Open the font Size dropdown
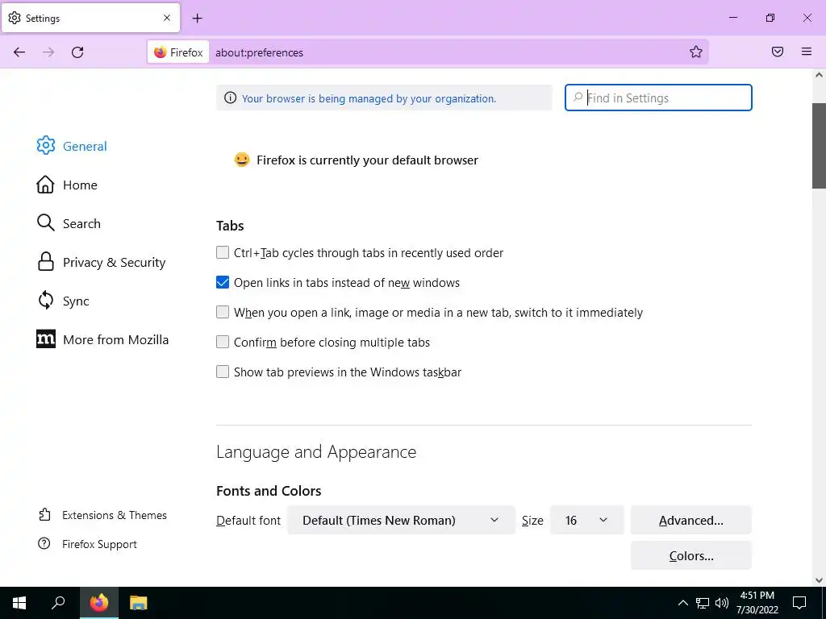The image size is (826, 619). pyautogui.click(x=587, y=520)
